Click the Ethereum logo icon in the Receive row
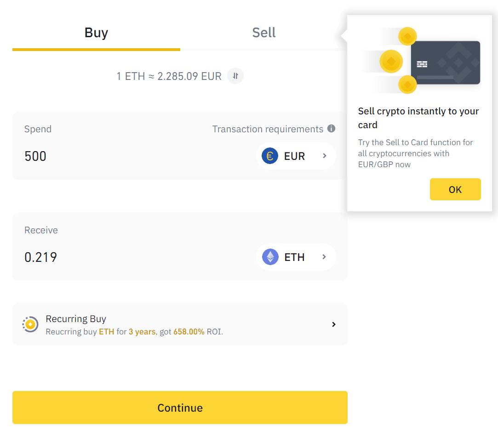This screenshot has height=436, width=498. coord(270,257)
